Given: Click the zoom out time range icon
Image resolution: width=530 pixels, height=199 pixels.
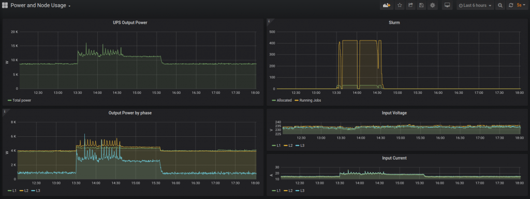Looking at the screenshot, I should 500,5.
